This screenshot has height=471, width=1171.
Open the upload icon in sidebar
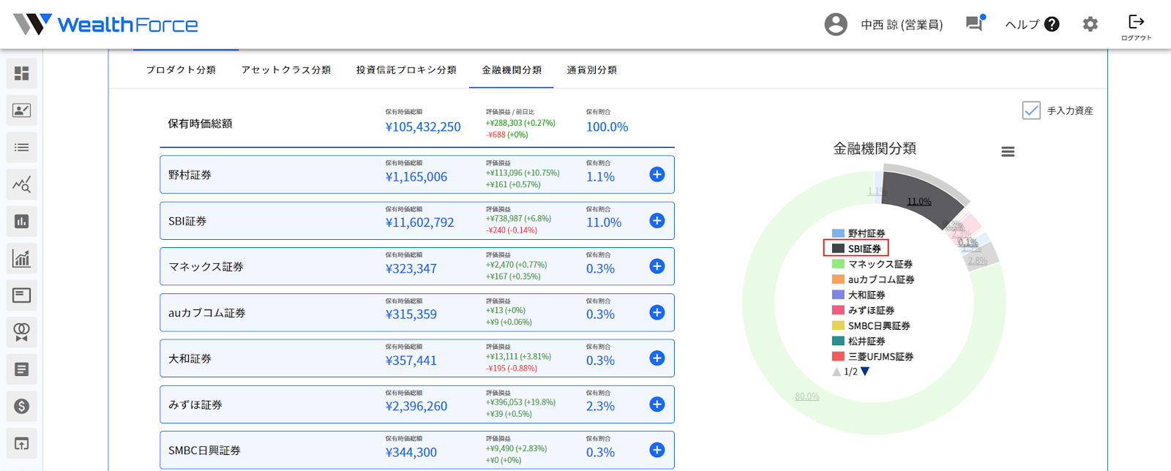point(21,443)
